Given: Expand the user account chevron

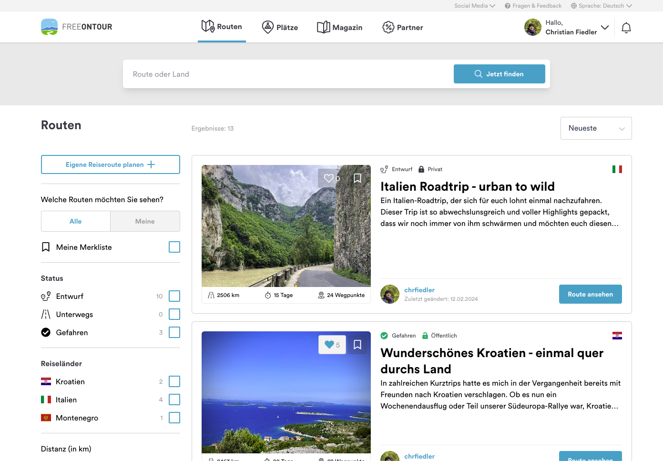Looking at the screenshot, I should [605, 27].
